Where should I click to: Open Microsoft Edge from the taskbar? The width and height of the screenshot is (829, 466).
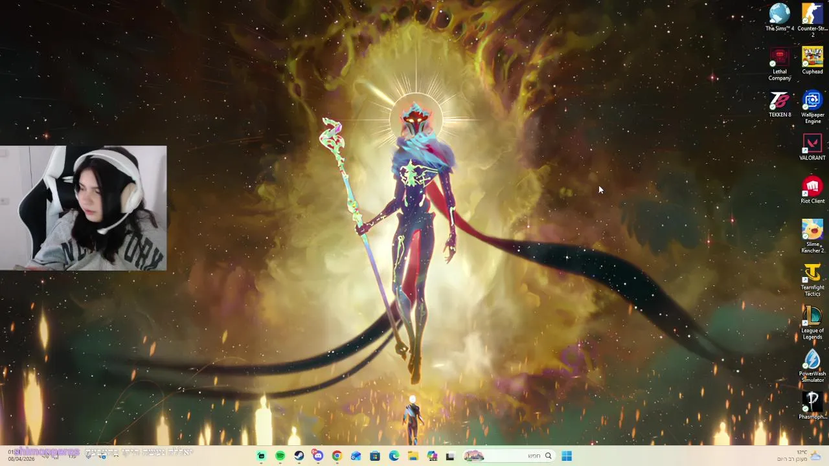point(394,456)
